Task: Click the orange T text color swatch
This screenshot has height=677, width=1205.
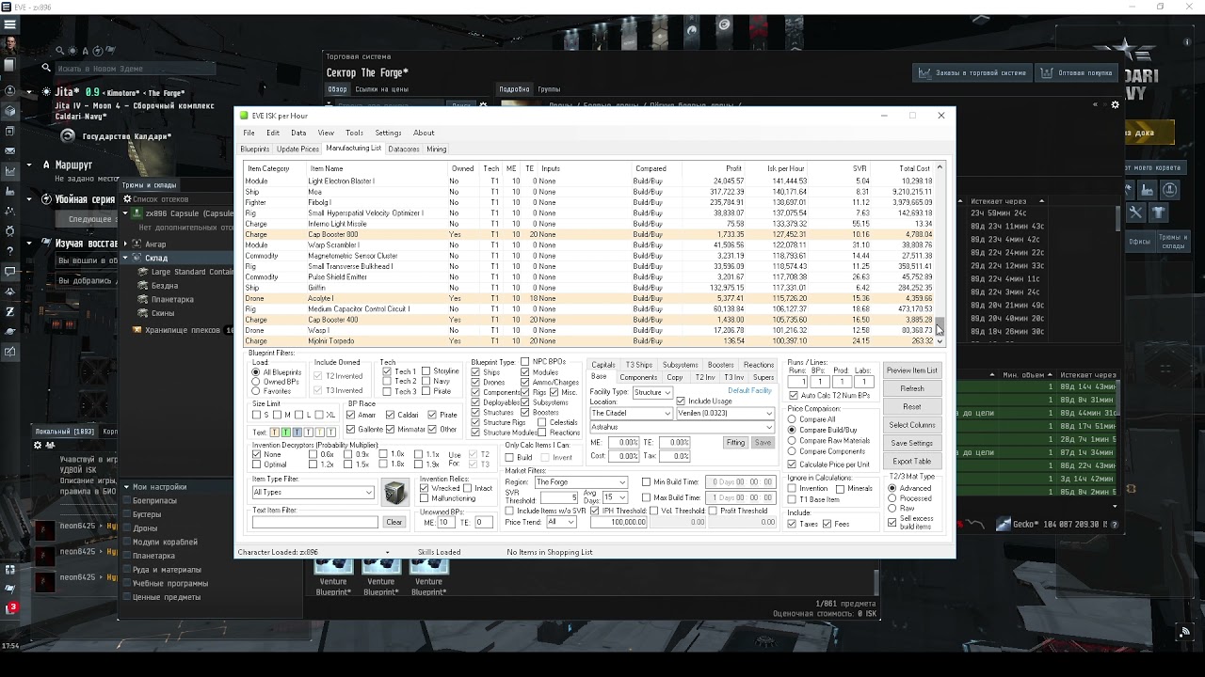Action: (x=274, y=433)
